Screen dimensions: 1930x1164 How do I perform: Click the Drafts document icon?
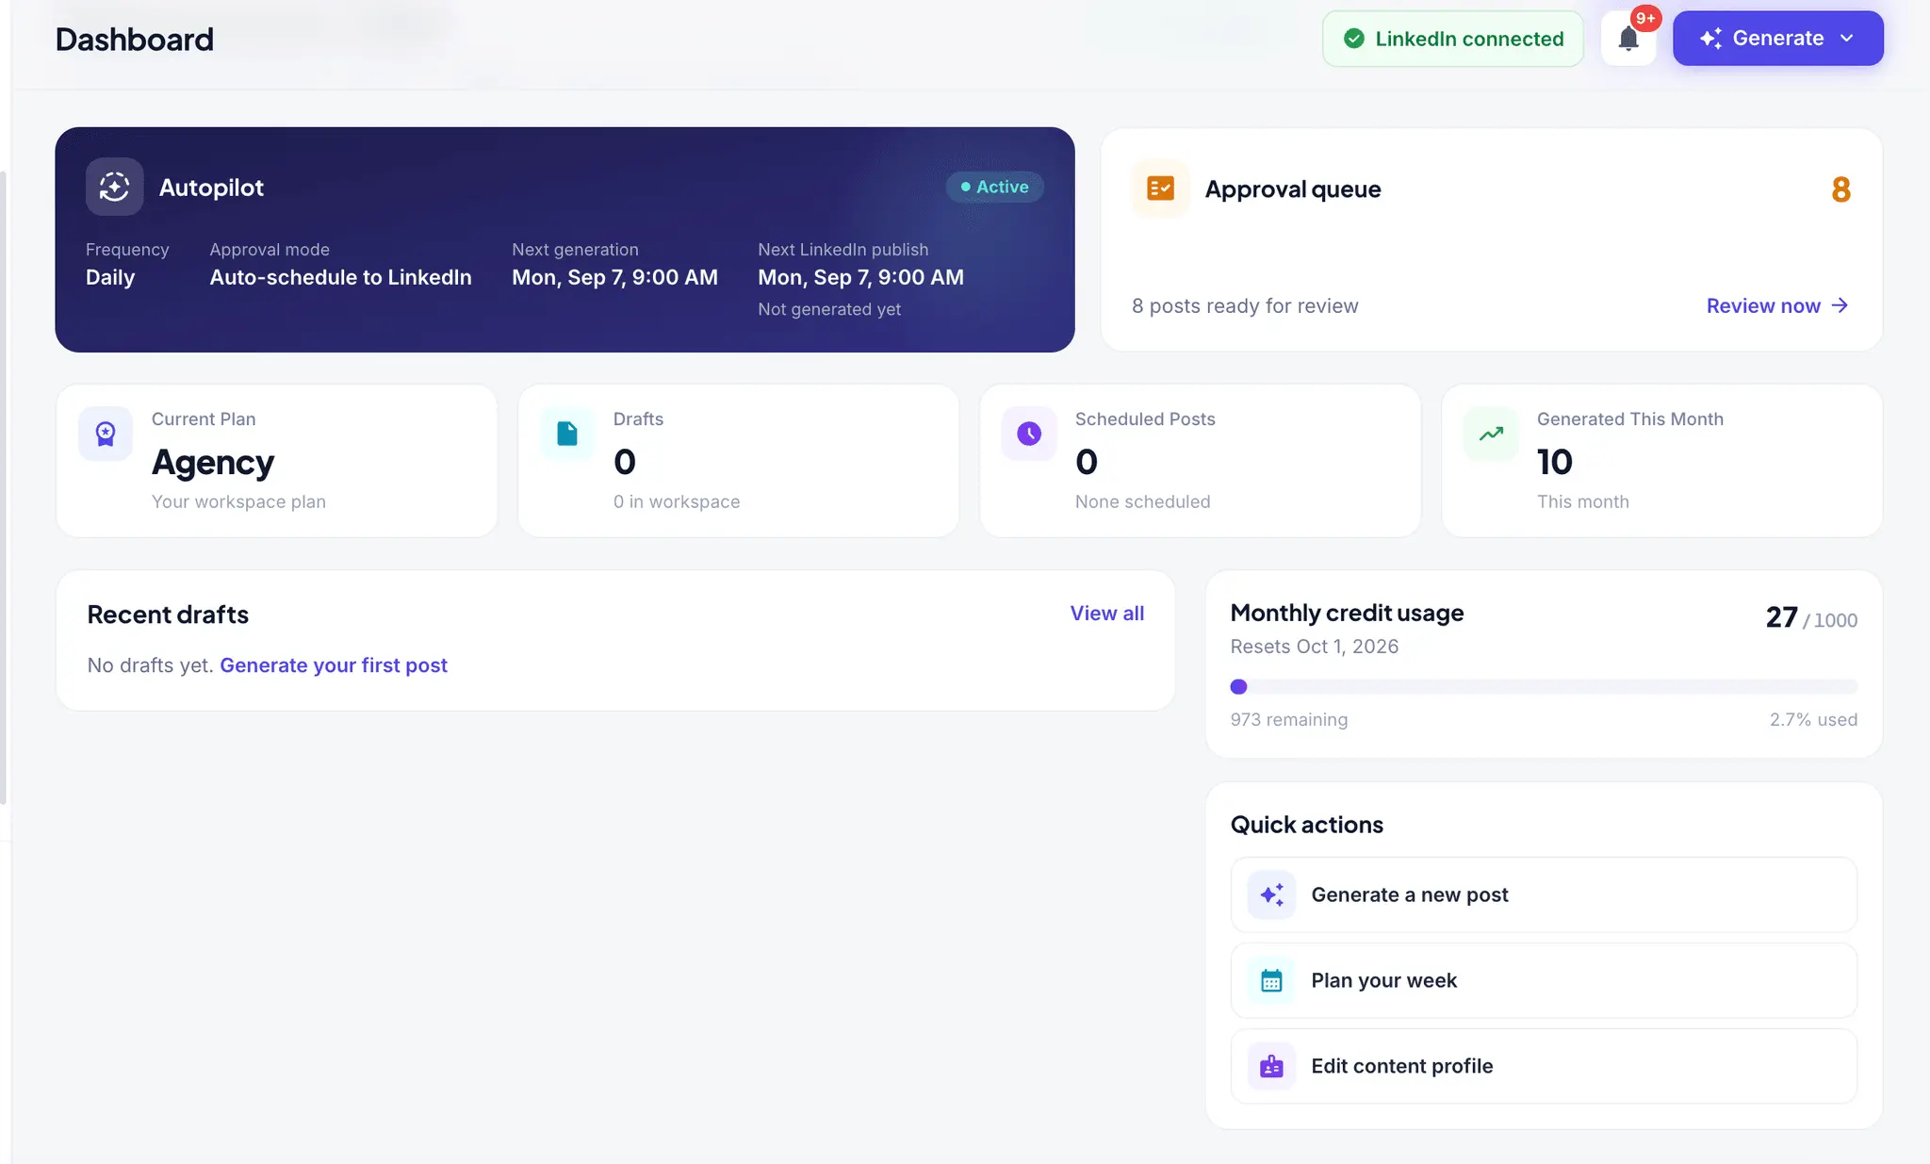[x=567, y=434]
